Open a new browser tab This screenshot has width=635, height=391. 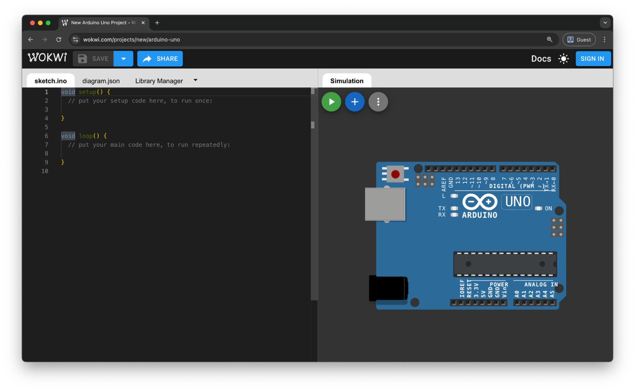(x=157, y=23)
